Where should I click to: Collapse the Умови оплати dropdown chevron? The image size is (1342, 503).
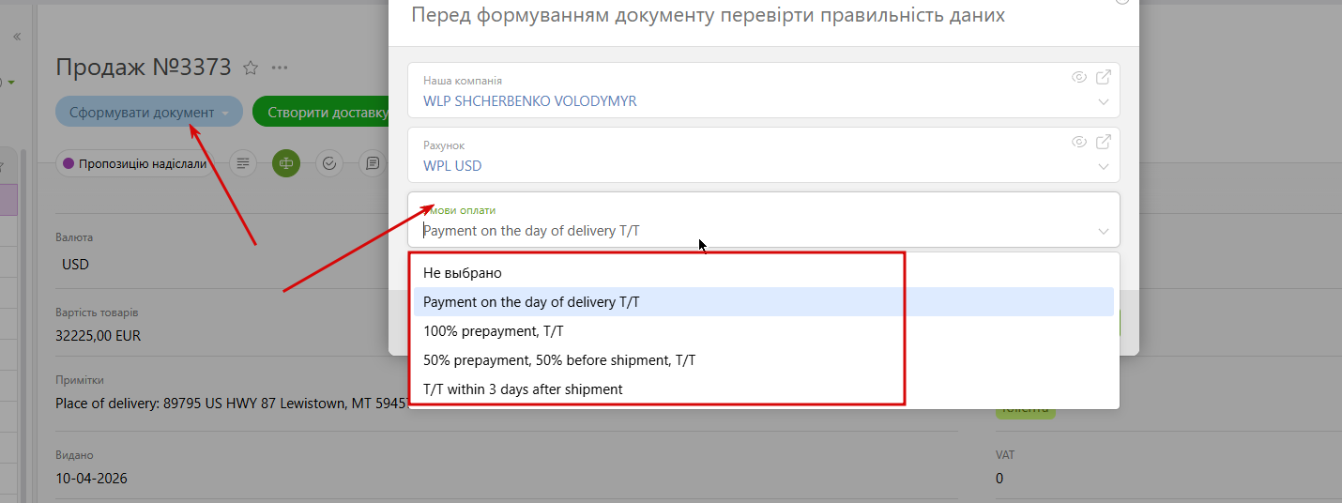pos(1103,231)
